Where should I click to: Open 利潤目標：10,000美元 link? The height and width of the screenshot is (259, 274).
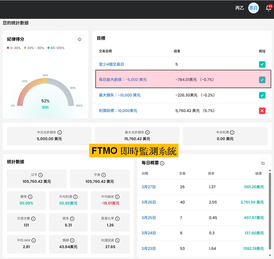tap(118, 111)
